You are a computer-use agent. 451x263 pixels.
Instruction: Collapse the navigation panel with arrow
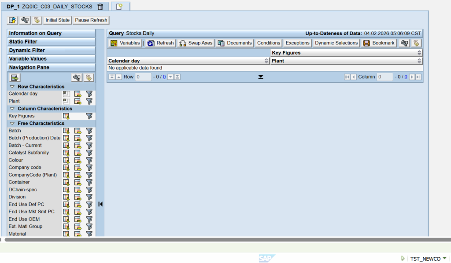pos(100,204)
